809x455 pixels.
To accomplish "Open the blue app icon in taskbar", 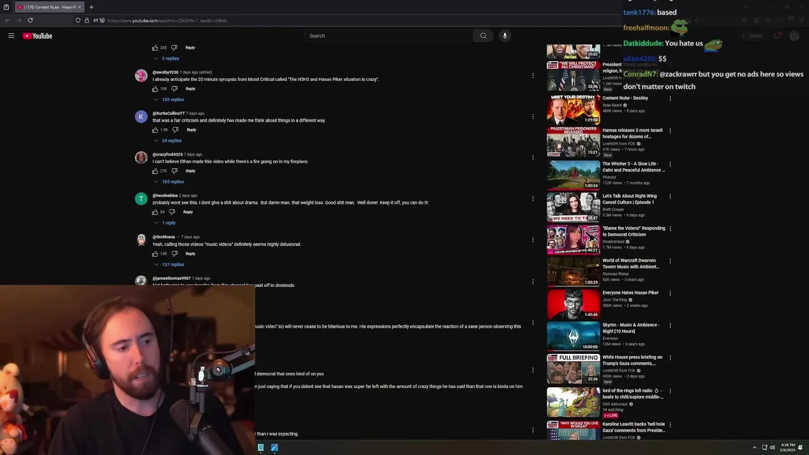I will pos(274,447).
